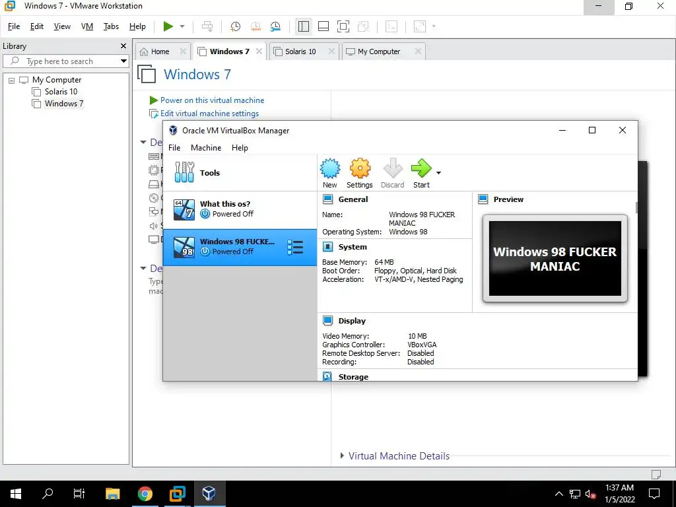Click Send Ctrl+Alt+Del toolbar icon

207,26
